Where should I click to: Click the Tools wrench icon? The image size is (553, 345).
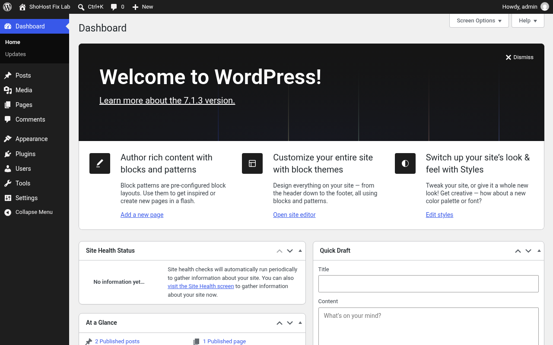(8, 183)
